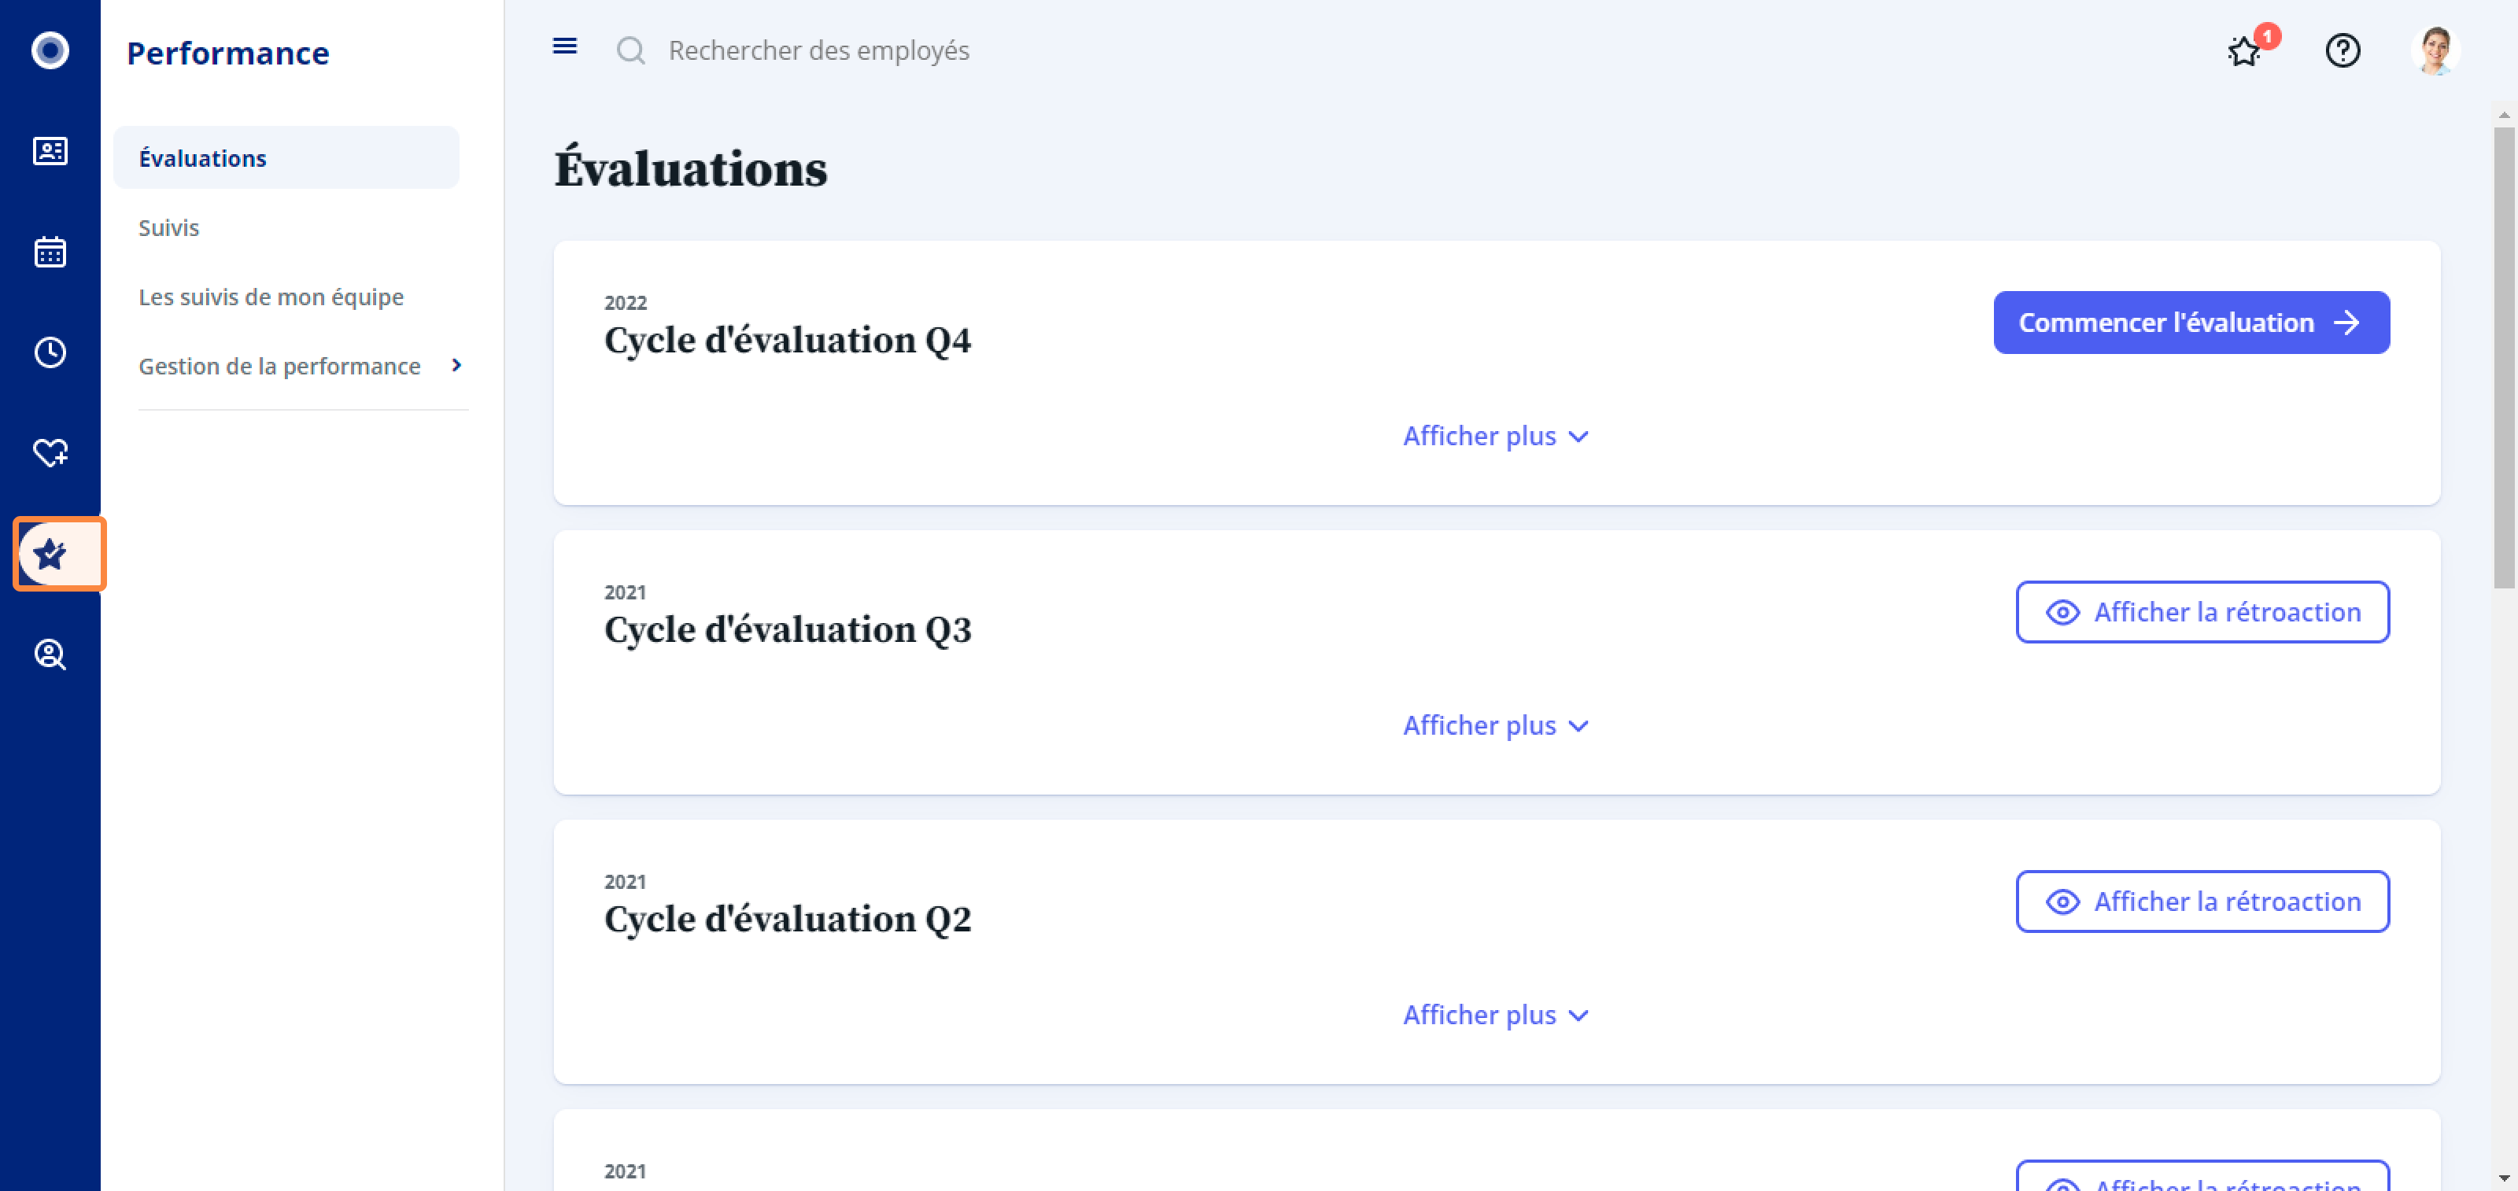
Task: Select Suivis in the Performance menu
Action: pos(168,227)
